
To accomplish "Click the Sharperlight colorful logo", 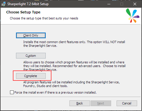I will pos(133,15).
